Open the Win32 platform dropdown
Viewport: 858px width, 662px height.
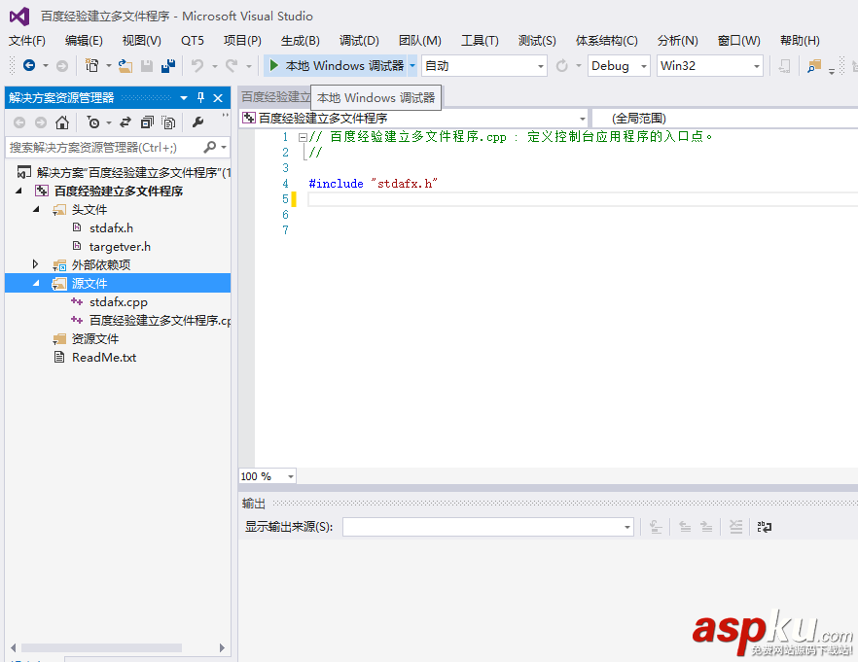[710, 66]
